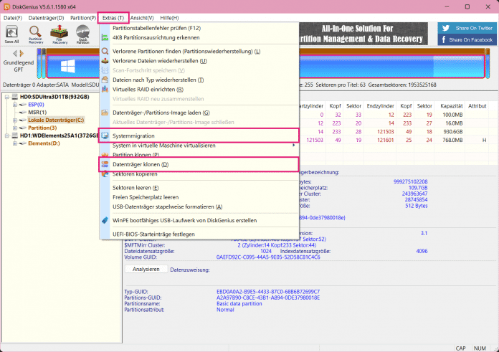Click the Save All toolbar icon

click(11, 34)
